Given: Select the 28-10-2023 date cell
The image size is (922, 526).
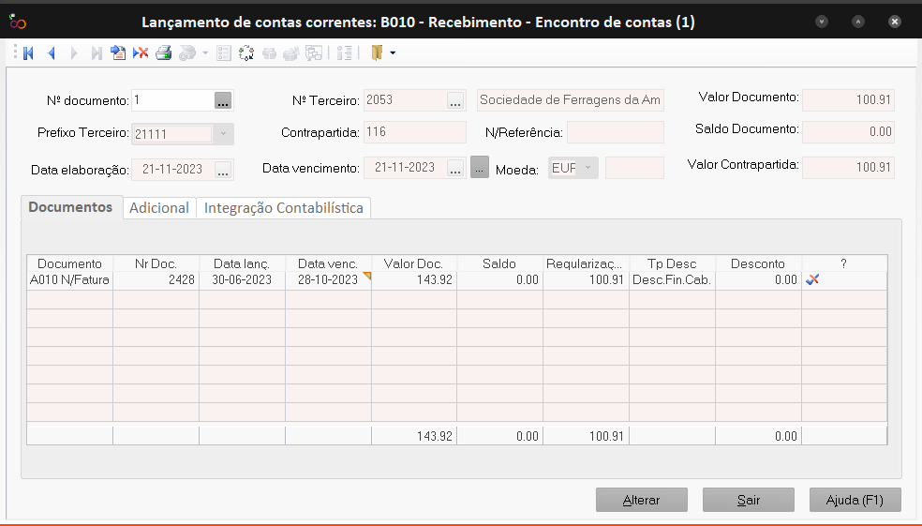Looking at the screenshot, I should [328, 280].
